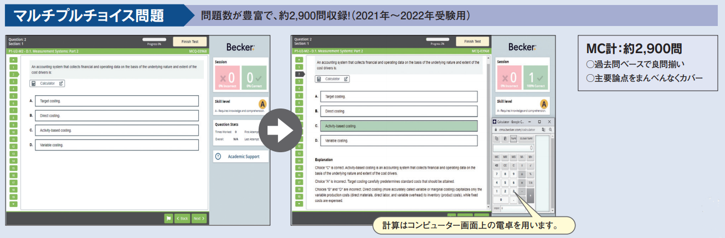Click the translate icon in calculator address bar
Image resolution: width=725 pixels, height=238 pixels.
[543, 129]
